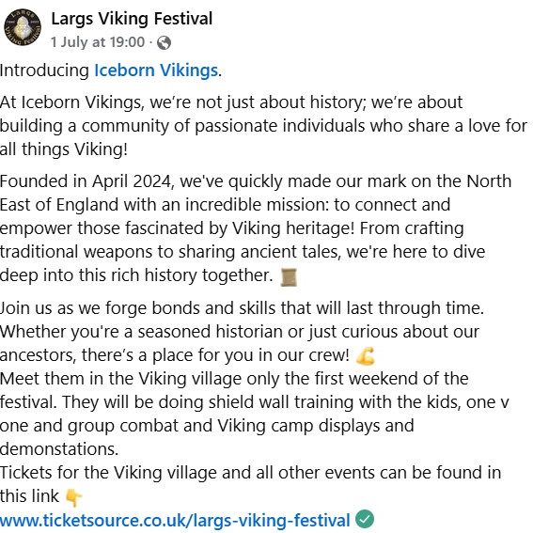Open the Largs Viking Festival profile picture
This screenshot has width=533, height=533.
(x=23, y=27)
